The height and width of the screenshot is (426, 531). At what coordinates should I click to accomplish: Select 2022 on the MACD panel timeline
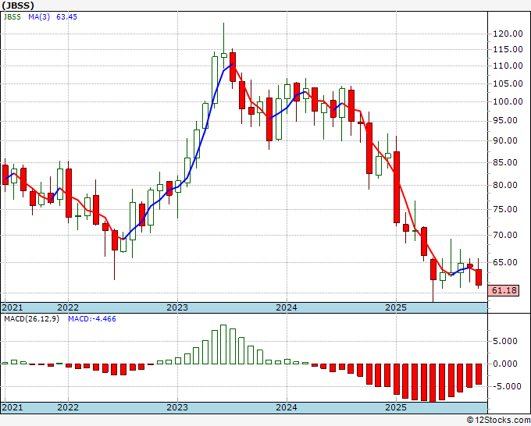[x=67, y=407]
